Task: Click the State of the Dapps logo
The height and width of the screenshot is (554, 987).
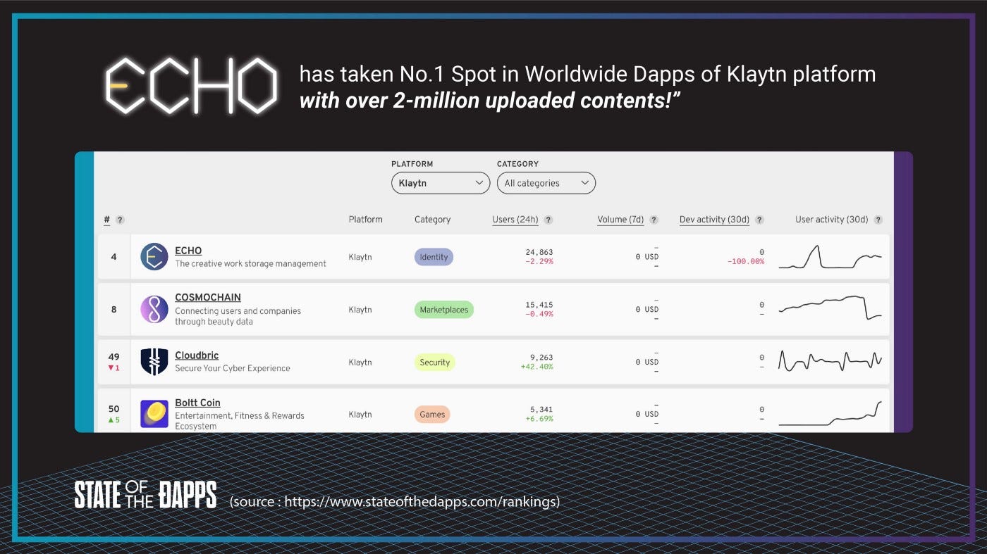Action: pos(145,495)
